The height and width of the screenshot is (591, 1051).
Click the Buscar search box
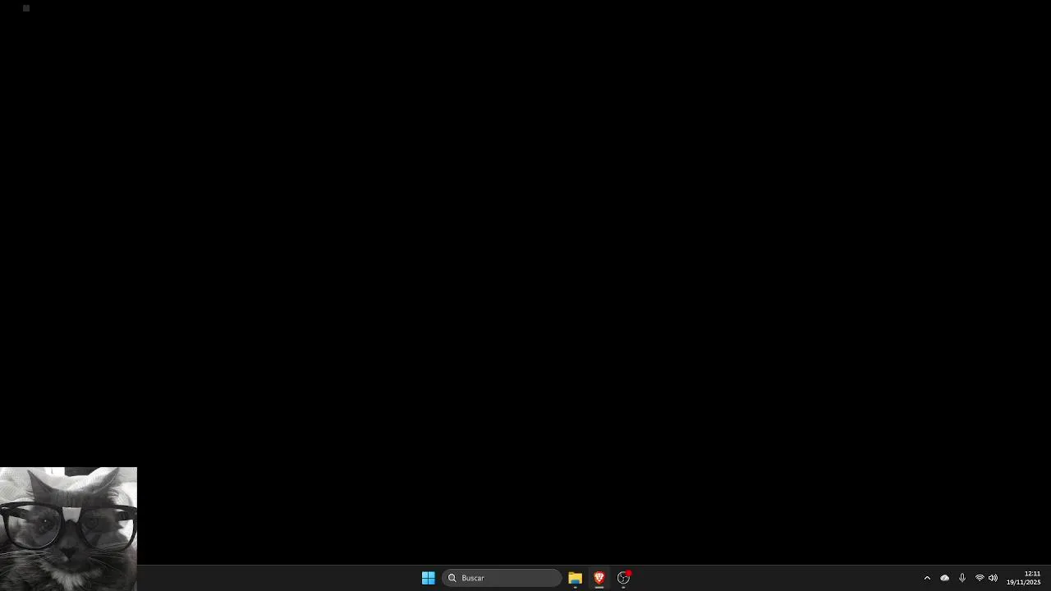coord(502,578)
